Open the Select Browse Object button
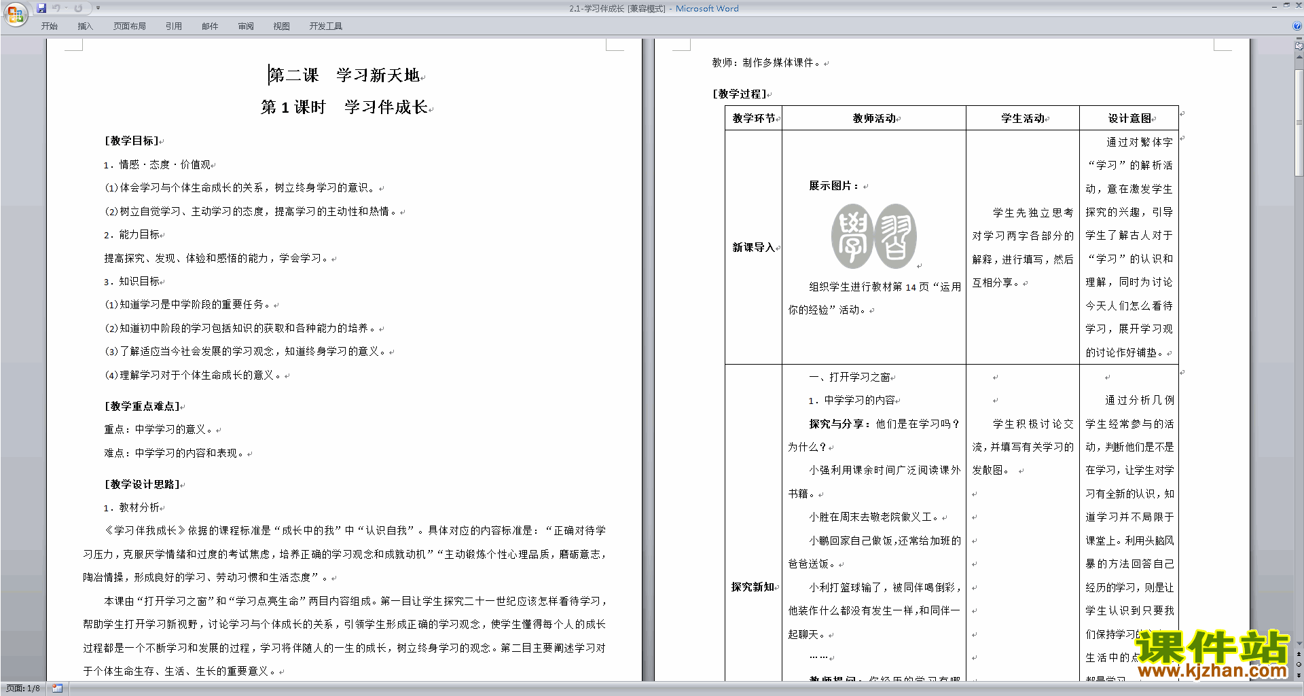The width and height of the screenshot is (1304, 696). coord(1299,664)
